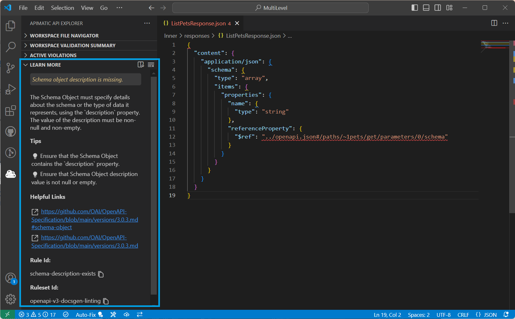Toggle Auto-Fix in the status bar
515x319 pixels.
pyautogui.click(x=89, y=315)
